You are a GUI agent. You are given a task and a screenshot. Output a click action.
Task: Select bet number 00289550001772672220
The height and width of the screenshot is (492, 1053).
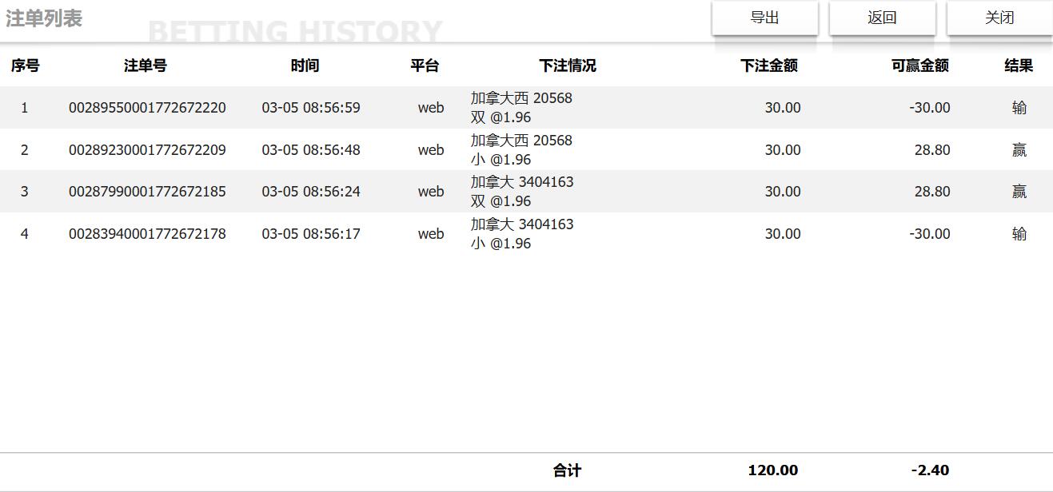tap(146, 107)
